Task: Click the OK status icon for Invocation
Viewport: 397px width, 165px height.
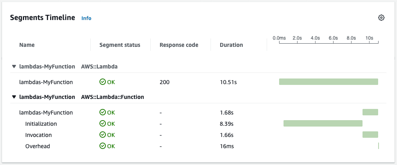Action: [103, 135]
